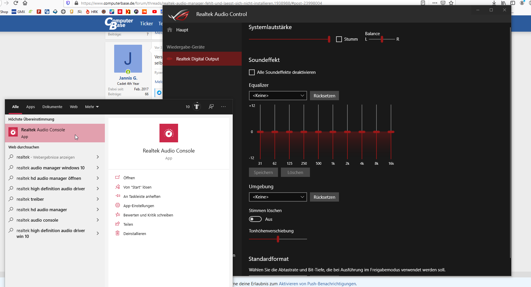Switch to the Apps search tab
Viewport: 531px width, 287px height.
click(x=31, y=107)
